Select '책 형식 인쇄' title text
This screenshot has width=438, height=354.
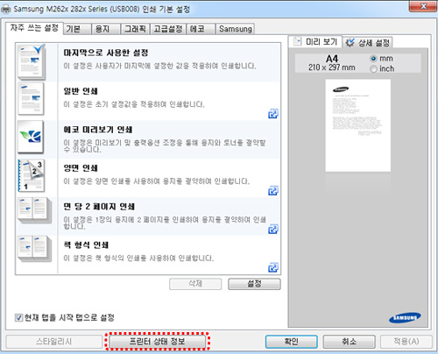(86, 245)
